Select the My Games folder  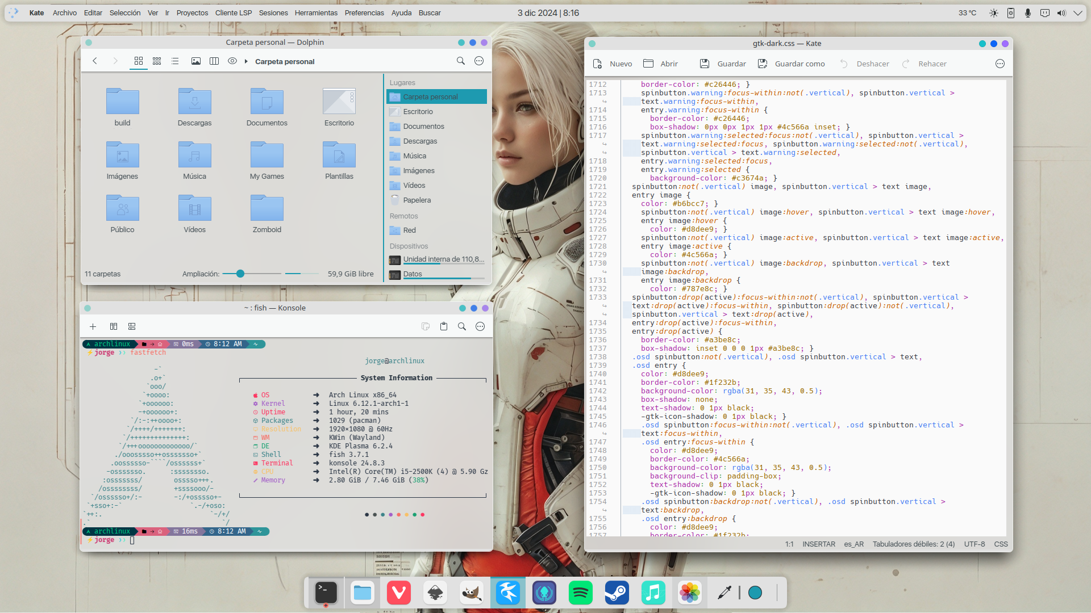point(266,160)
